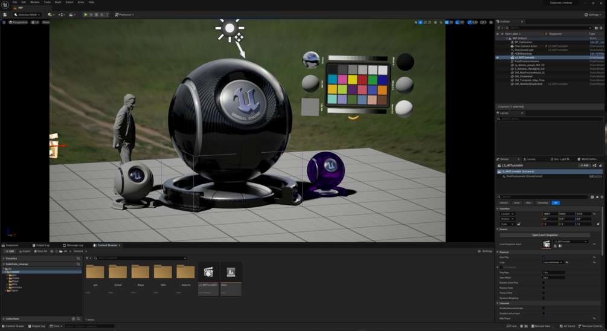
Task: Click the Blueprint/add script icon beside Add in Details
Action: (594, 165)
